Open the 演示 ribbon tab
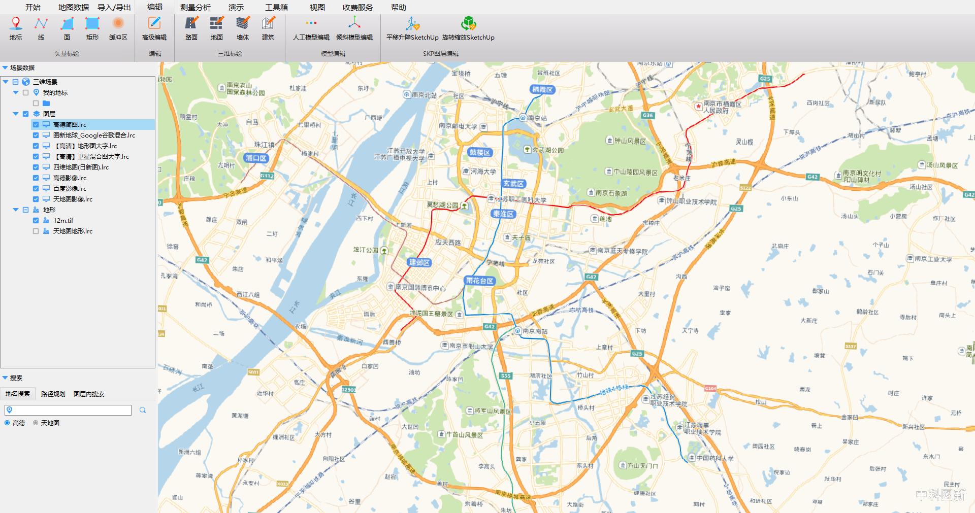 click(x=236, y=7)
